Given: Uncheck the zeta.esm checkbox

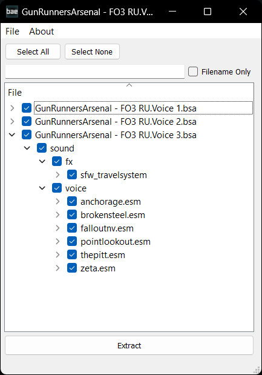Looking at the screenshot, I should pos(72,268).
